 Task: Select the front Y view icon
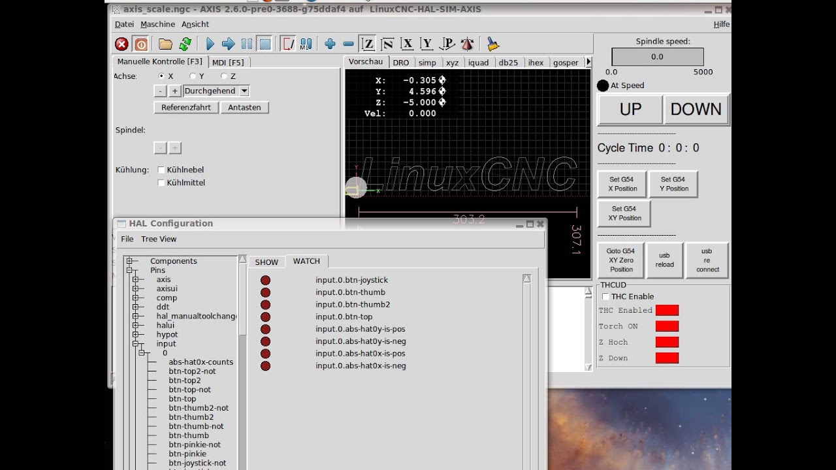[x=427, y=44]
